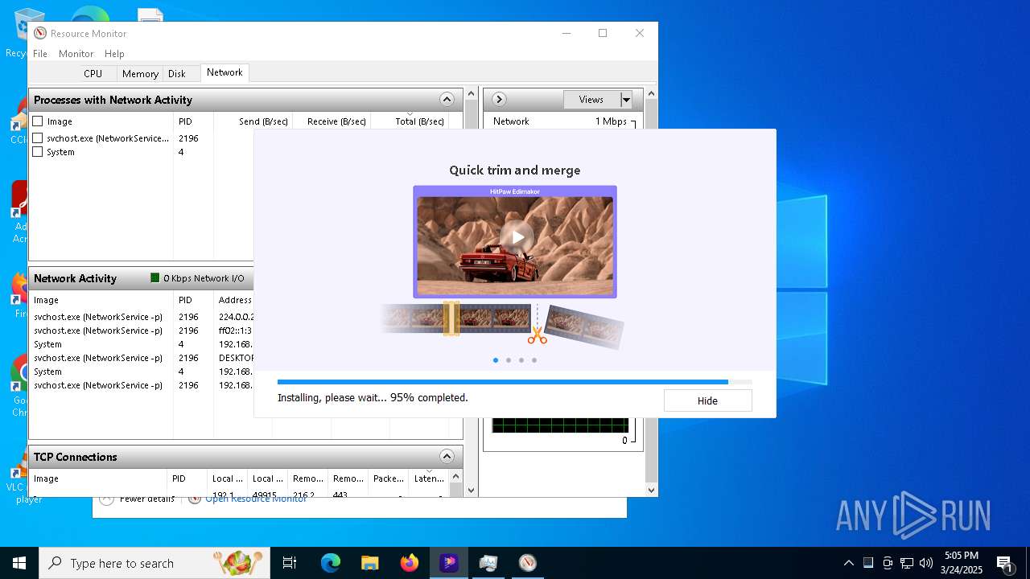
Task: Open the File menu in Resource Monitor
Action: click(40, 54)
